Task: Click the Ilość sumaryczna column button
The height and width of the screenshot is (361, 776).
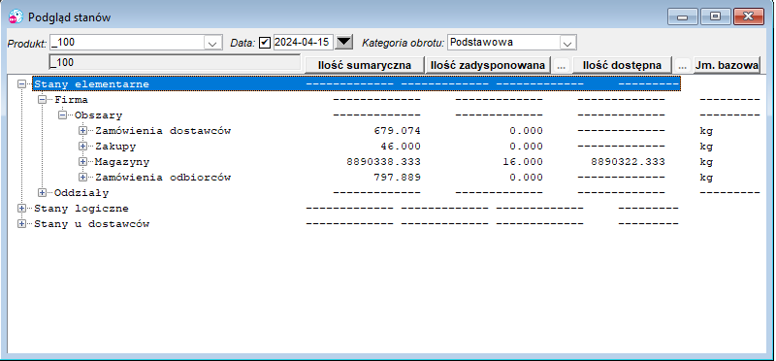Action: (x=365, y=65)
